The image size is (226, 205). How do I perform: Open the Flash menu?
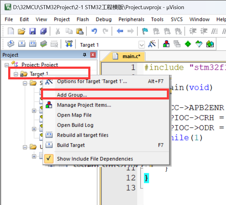point(83,19)
